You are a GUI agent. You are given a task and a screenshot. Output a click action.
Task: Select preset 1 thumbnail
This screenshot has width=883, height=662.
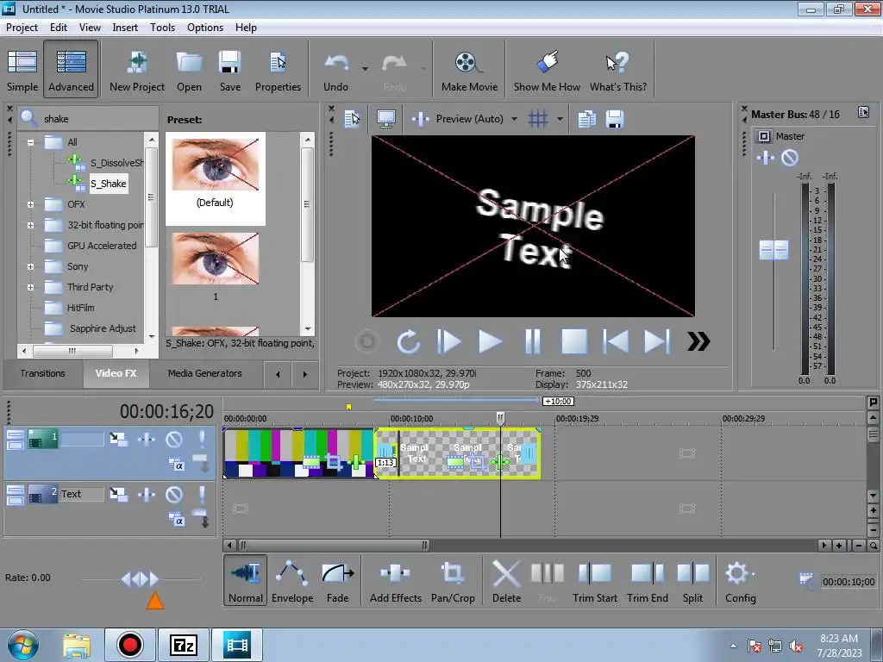pyautogui.click(x=215, y=259)
